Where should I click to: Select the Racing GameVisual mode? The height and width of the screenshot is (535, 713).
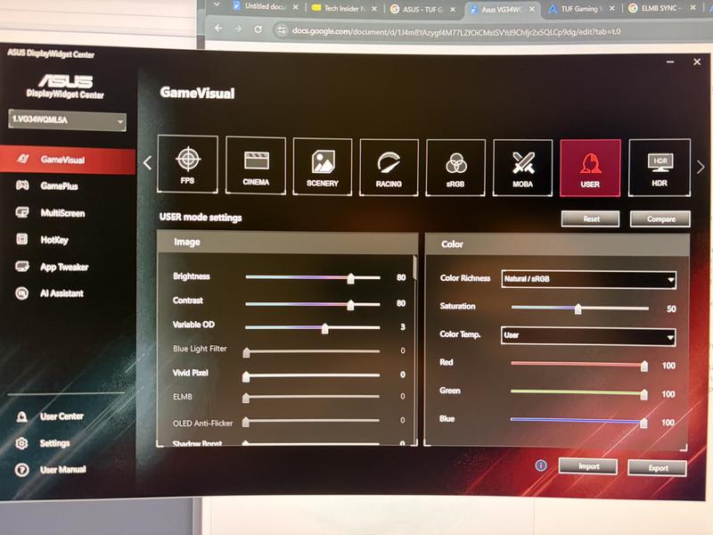tap(389, 168)
